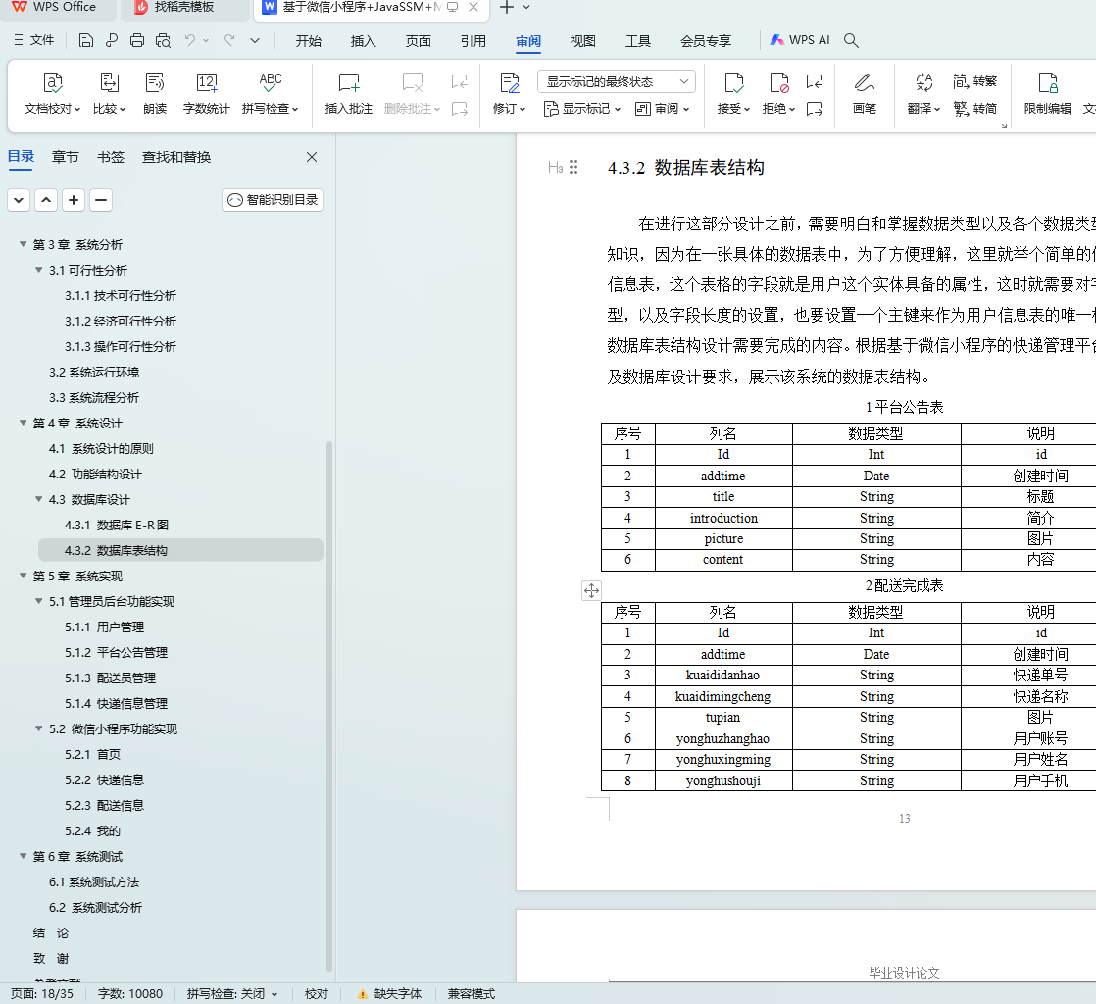Click the Print icon
The height and width of the screenshot is (1004, 1096).
coord(137,40)
